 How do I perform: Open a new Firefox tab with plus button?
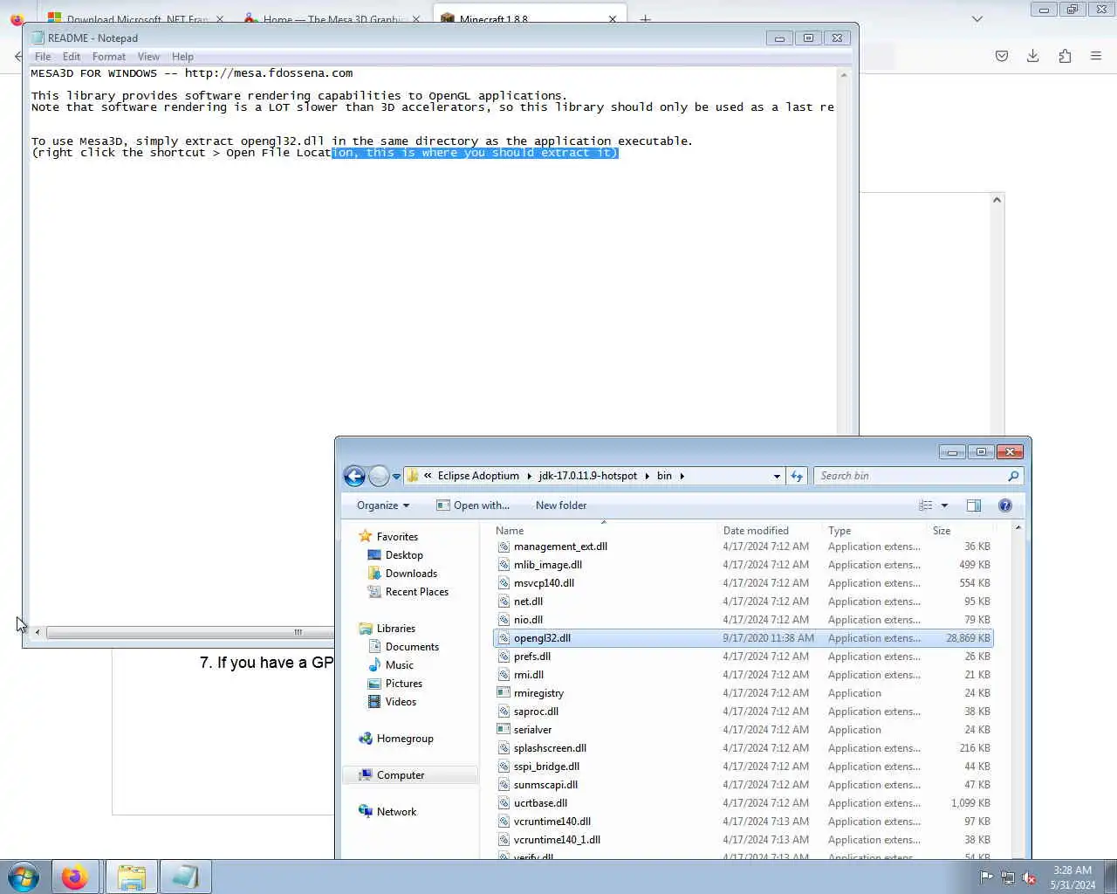click(645, 18)
